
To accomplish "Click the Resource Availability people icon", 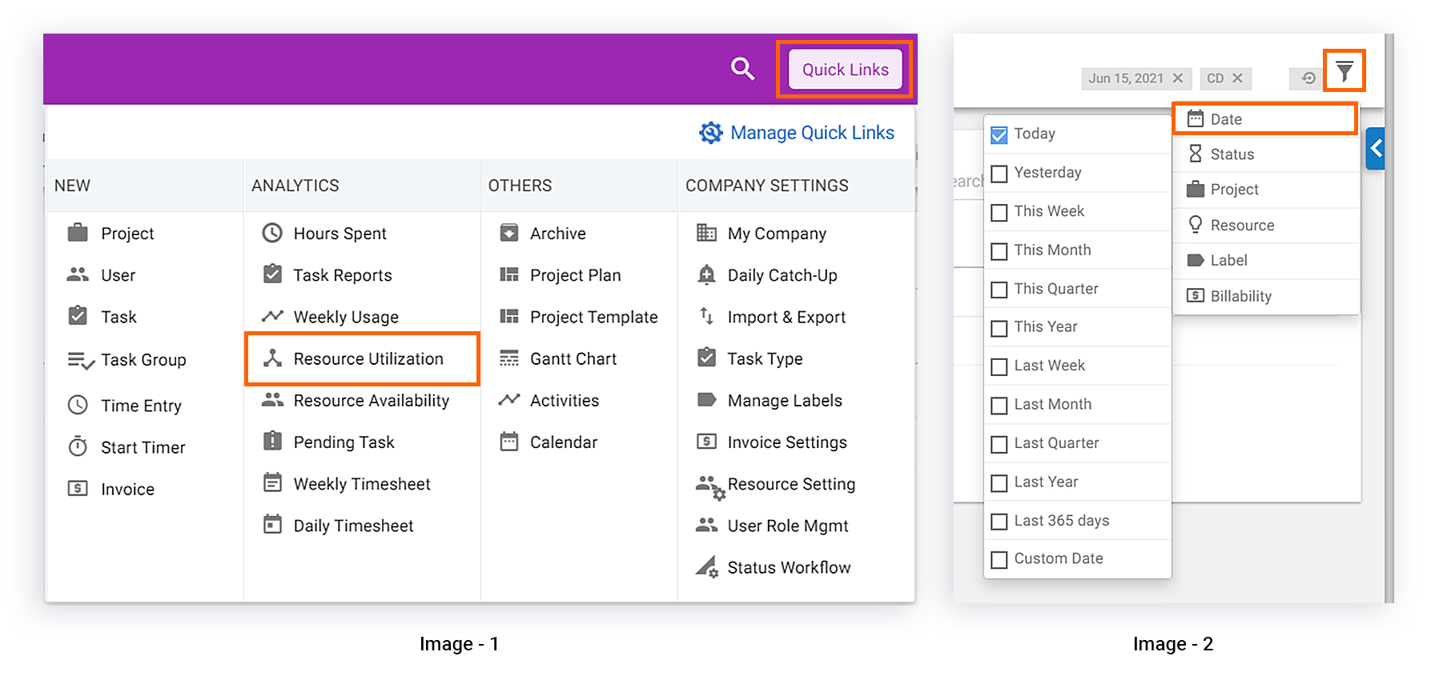I will tap(272, 399).
